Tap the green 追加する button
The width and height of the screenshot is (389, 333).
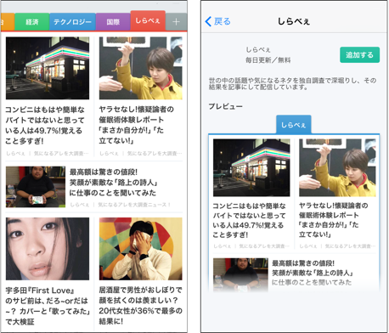point(359,54)
